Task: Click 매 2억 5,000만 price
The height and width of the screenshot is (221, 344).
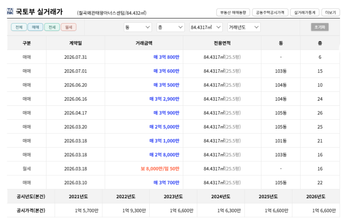Action: coord(164,127)
